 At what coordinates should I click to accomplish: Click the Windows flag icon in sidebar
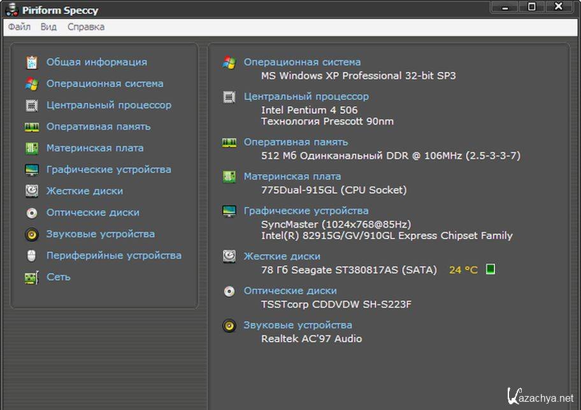coord(31,84)
